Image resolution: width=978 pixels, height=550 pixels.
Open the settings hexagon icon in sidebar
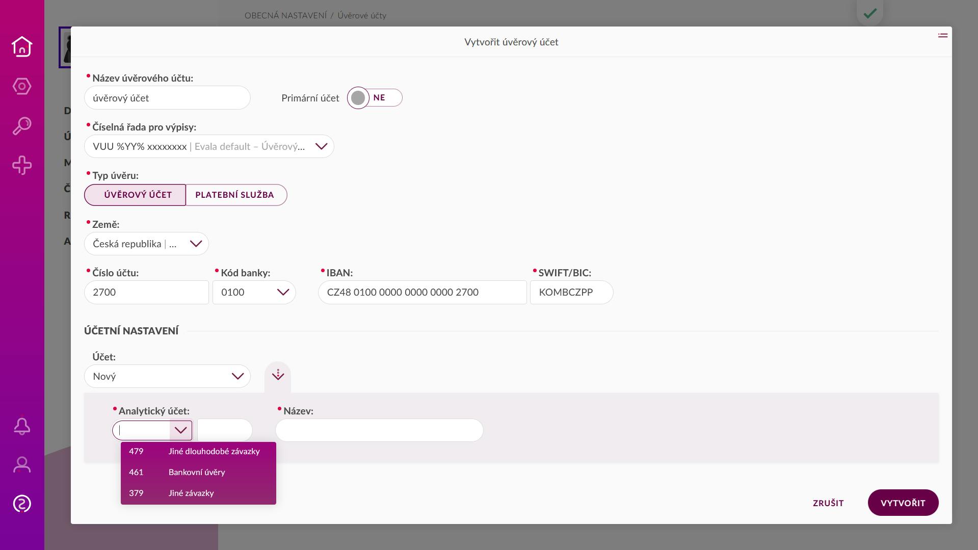point(22,86)
